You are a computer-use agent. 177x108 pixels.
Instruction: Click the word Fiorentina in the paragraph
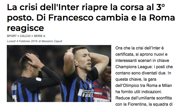[137, 104]
